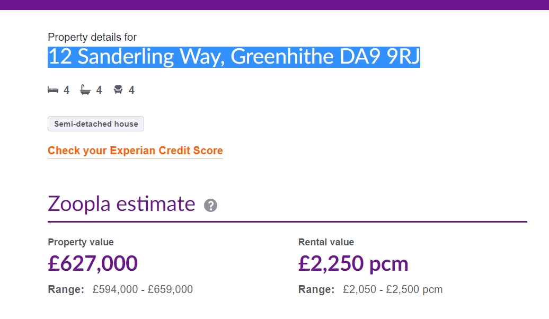Click the bathroom count number beside bathtub icon

tap(99, 91)
